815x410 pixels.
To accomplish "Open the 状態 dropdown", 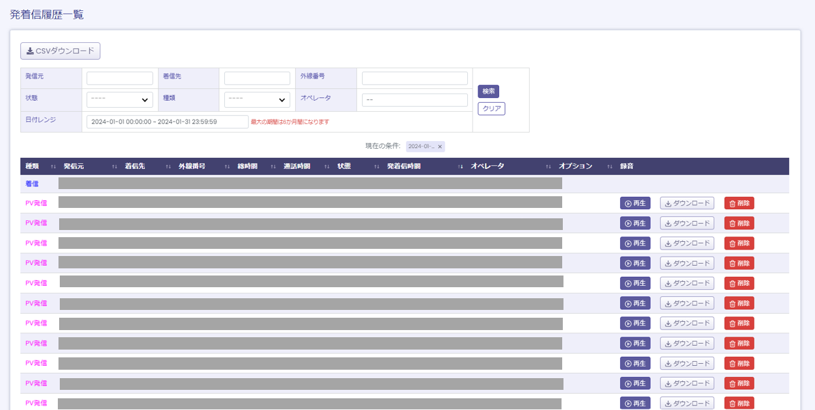I will 120,99.
